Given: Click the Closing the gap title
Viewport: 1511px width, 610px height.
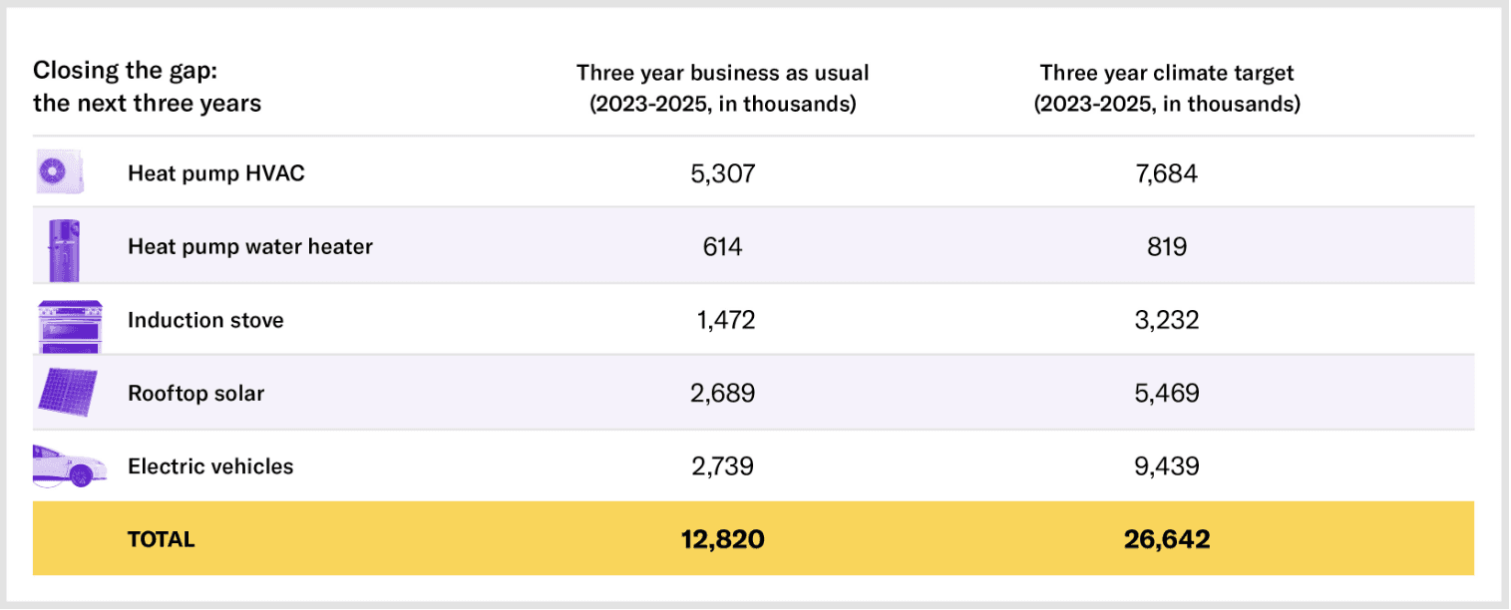Looking at the screenshot, I should click(x=148, y=88).
